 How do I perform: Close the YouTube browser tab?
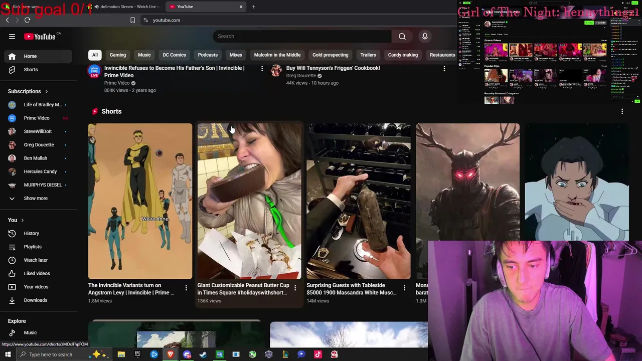coord(241,7)
